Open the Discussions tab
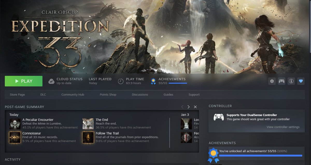Image resolution: width=311 pixels, height=165 pixels. (140, 95)
